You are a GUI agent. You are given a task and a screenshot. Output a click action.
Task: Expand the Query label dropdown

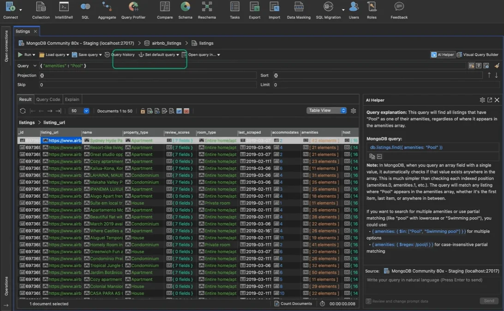35,66
